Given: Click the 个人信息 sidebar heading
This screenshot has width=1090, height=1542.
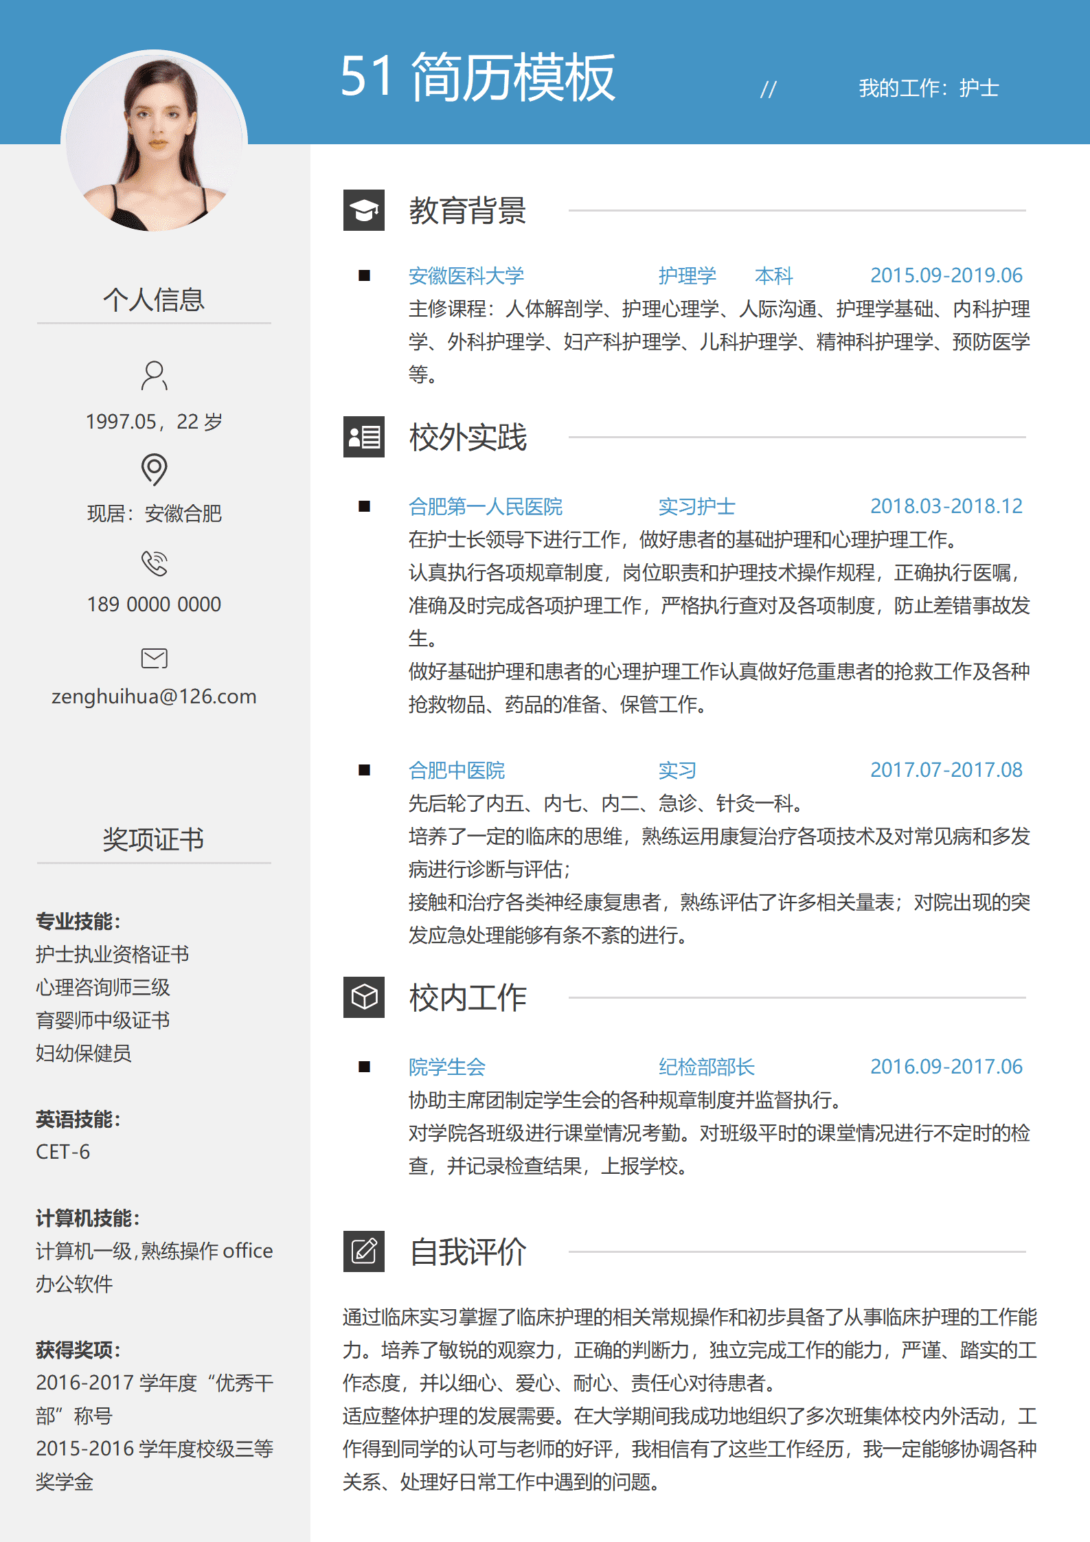Looking at the screenshot, I should click(154, 299).
